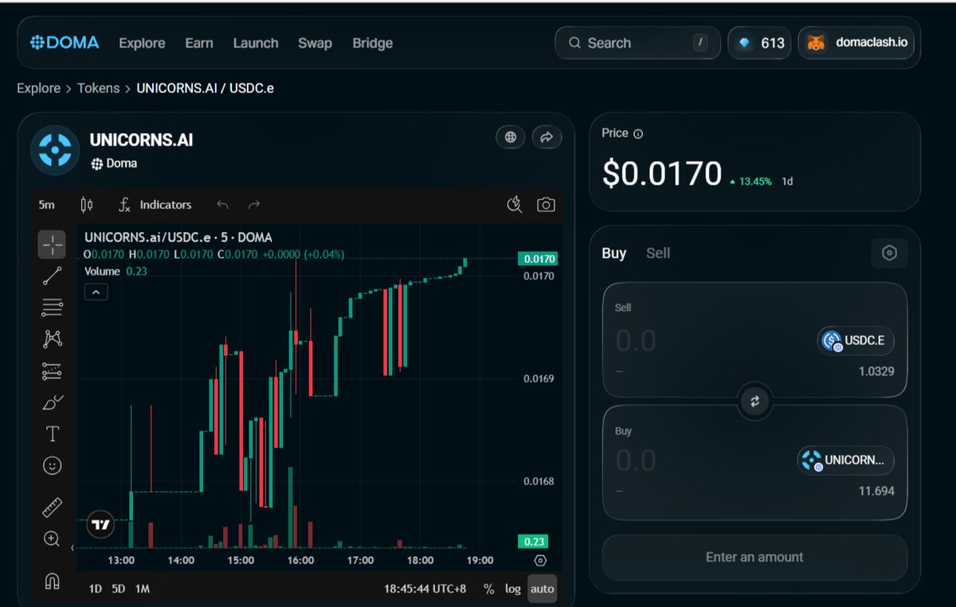Click the Doma label under token name

(114, 163)
